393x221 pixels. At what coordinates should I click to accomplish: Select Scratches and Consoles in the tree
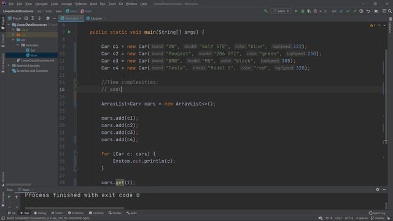click(30, 71)
